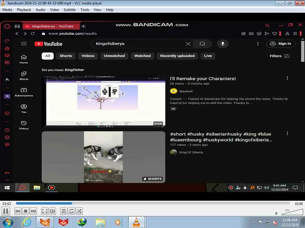Visit the MasterK channel
The height and width of the screenshot is (228, 305).
click(186, 91)
